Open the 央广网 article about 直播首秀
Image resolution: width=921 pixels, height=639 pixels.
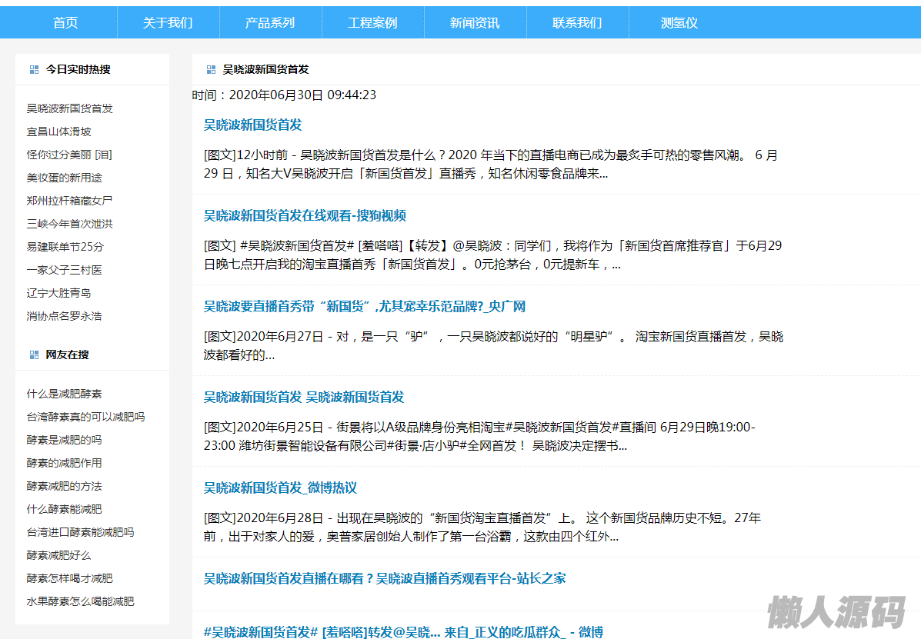364,306
